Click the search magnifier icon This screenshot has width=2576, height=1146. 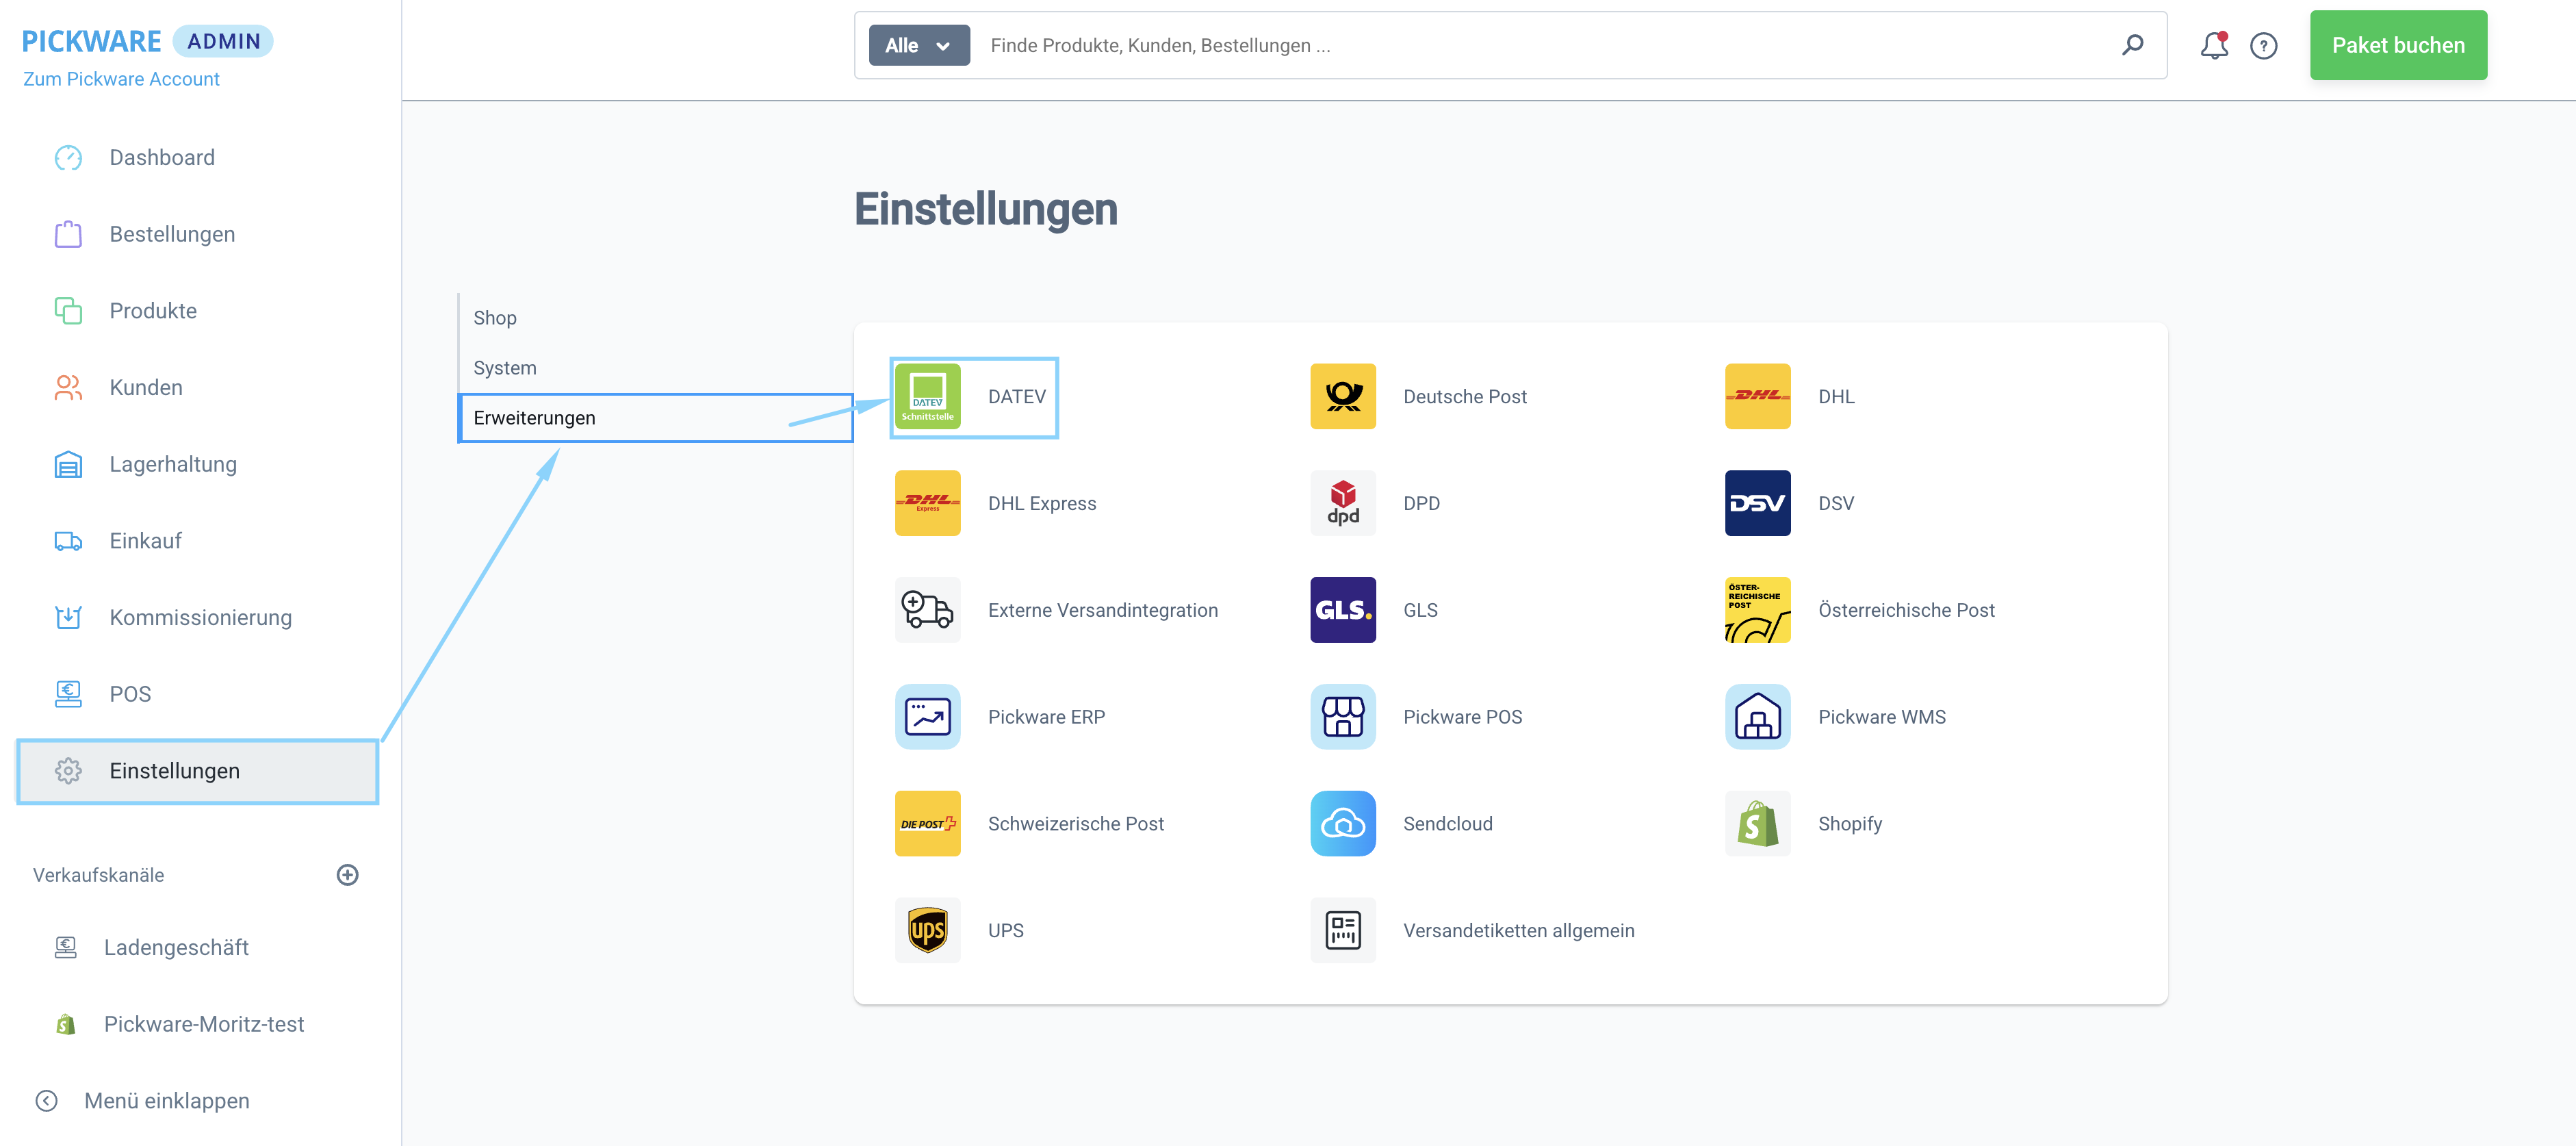(2132, 45)
